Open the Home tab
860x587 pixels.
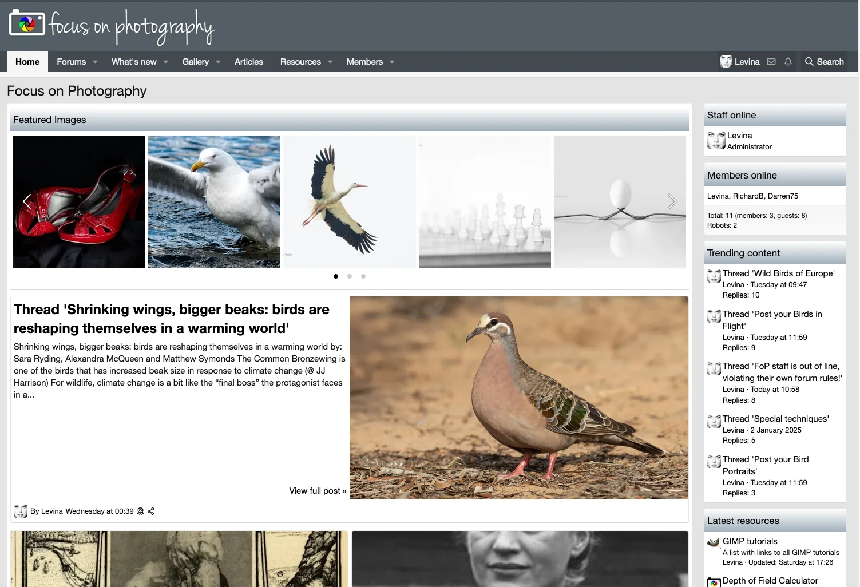click(27, 62)
